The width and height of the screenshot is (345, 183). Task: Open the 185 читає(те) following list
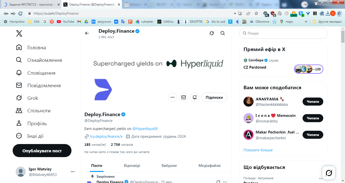pos(95,145)
